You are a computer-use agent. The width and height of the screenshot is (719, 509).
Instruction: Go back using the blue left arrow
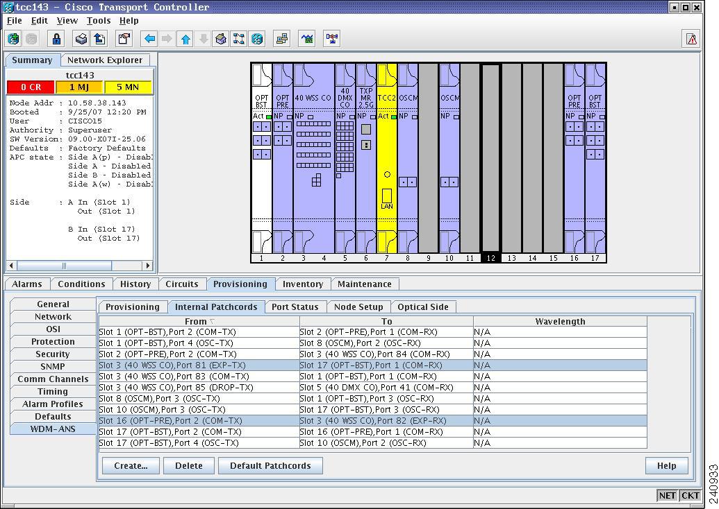click(x=149, y=39)
